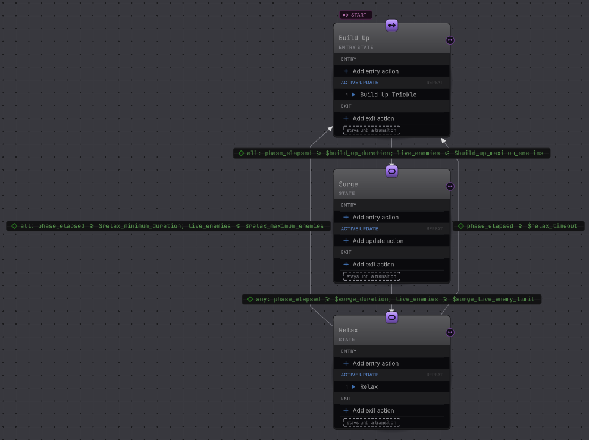The height and width of the screenshot is (440, 589).
Task: Click the Relax node's round connector port
Action: click(x=450, y=332)
